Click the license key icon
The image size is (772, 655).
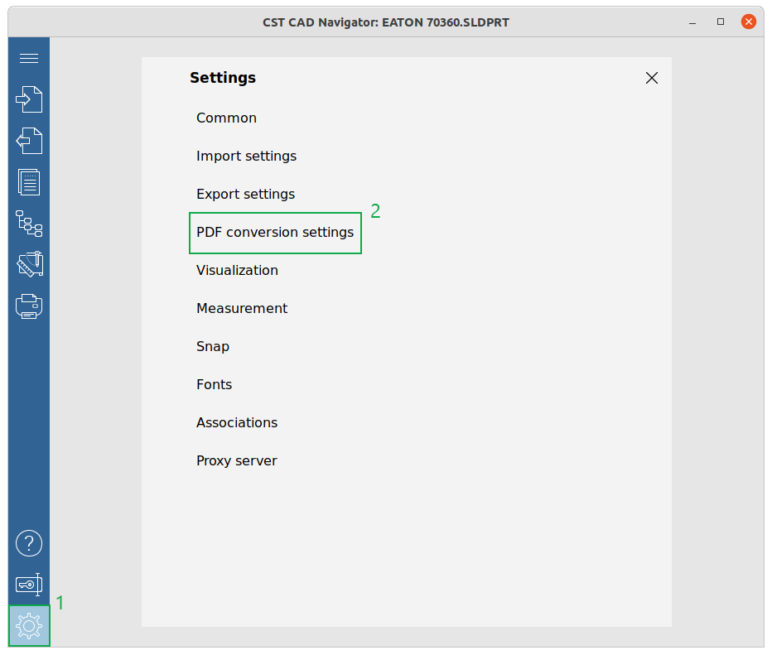[x=29, y=585]
